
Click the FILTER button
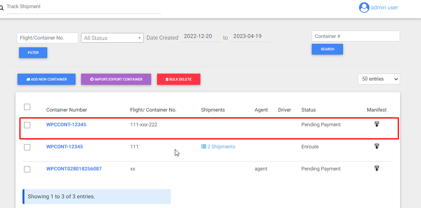pyautogui.click(x=33, y=53)
